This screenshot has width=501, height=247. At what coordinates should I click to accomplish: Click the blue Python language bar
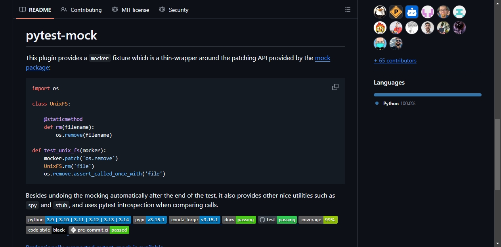pyautogui.click(x=428, y=95)
